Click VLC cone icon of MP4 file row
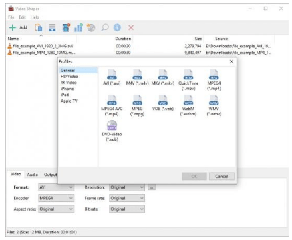Image resolution: width=292 pixels, height=240 pixels. [x=9, y=53]
